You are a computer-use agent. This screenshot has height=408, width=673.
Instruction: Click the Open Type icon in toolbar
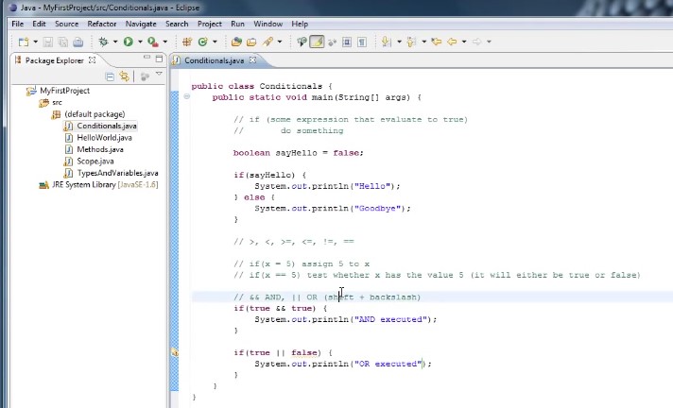237,42
